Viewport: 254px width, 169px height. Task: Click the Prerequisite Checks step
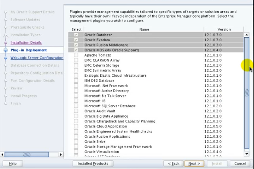coord(28,27)
